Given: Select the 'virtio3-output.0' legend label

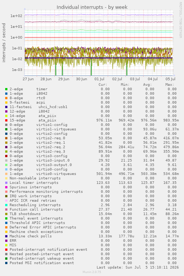Looking at the screenshot, I should 54,165.
